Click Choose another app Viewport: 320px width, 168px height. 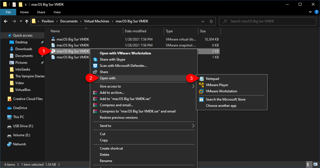coord(232,106)
